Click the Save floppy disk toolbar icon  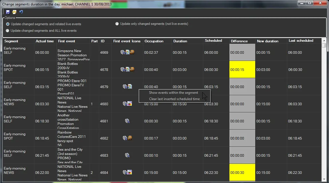pos(8,12)
